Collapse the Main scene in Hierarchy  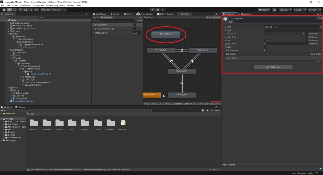7,20
